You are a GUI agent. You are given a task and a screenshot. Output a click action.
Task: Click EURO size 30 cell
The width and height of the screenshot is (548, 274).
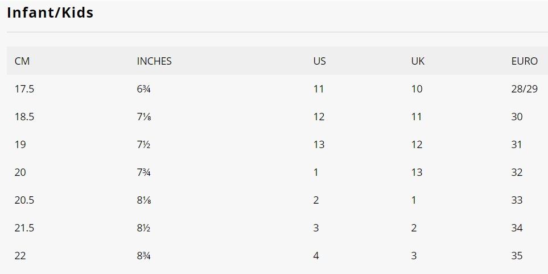tap(517, 117)
